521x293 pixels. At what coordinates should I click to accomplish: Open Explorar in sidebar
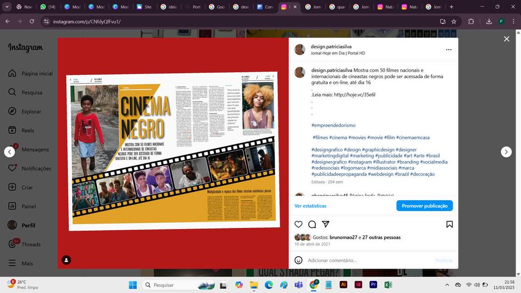click(x=25, y=111)
